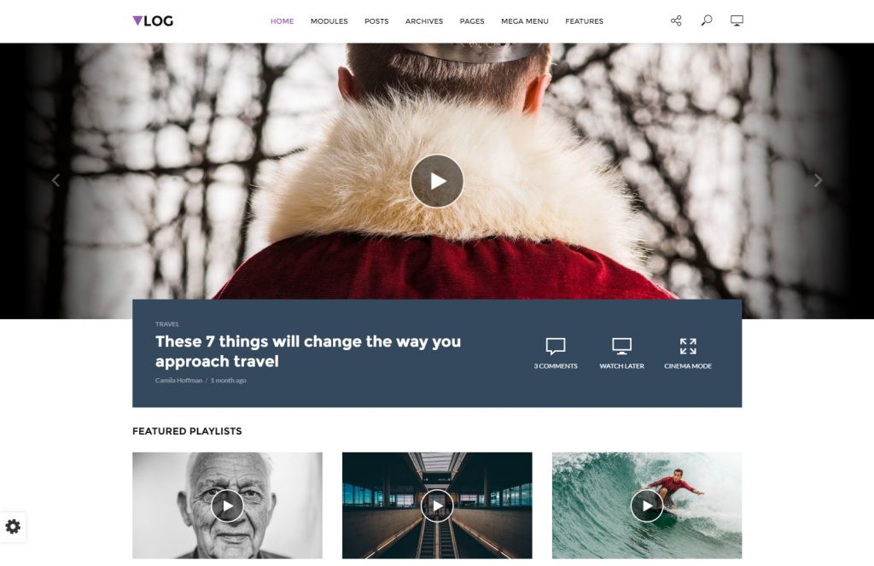Image resolution: width=874 pixels, height=566 pixels.
Task: View author Camila Hoffman's profile
Action: (179, 380)
